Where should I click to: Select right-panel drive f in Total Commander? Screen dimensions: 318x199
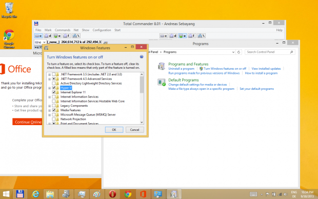192,36
